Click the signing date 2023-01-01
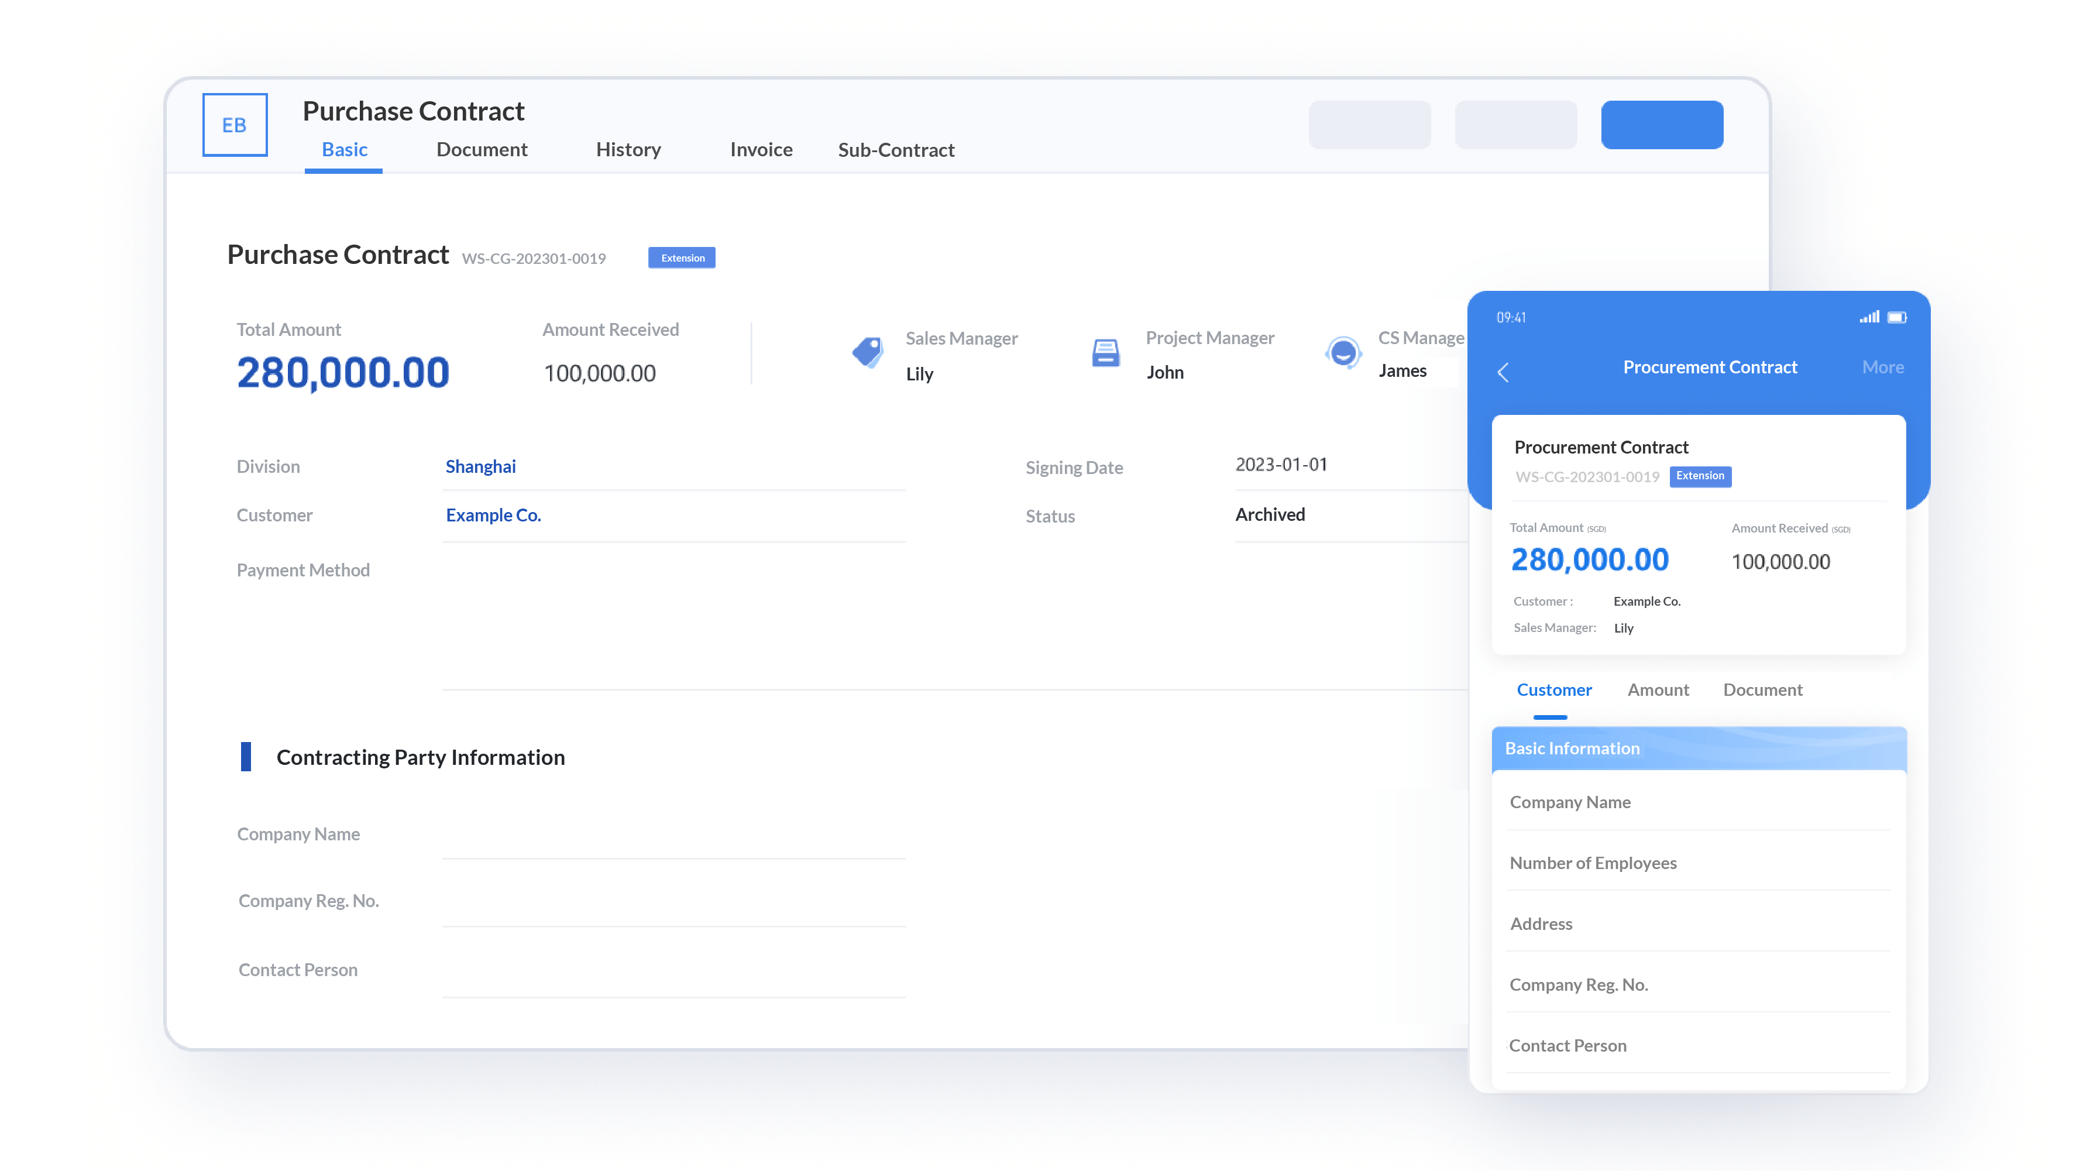Image resolution: width=2097 pixels, height=1171 pixels. pyautogui.click(x=1281, y=465)
